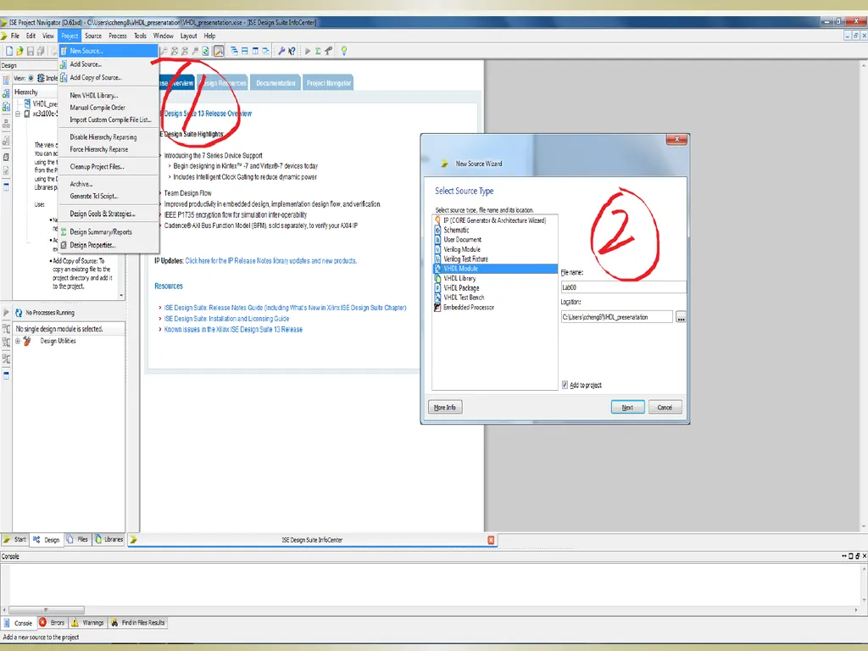Open the File menu
Image resolution: width=868 pixels, height=651 pixels.
tap(15, 36)
